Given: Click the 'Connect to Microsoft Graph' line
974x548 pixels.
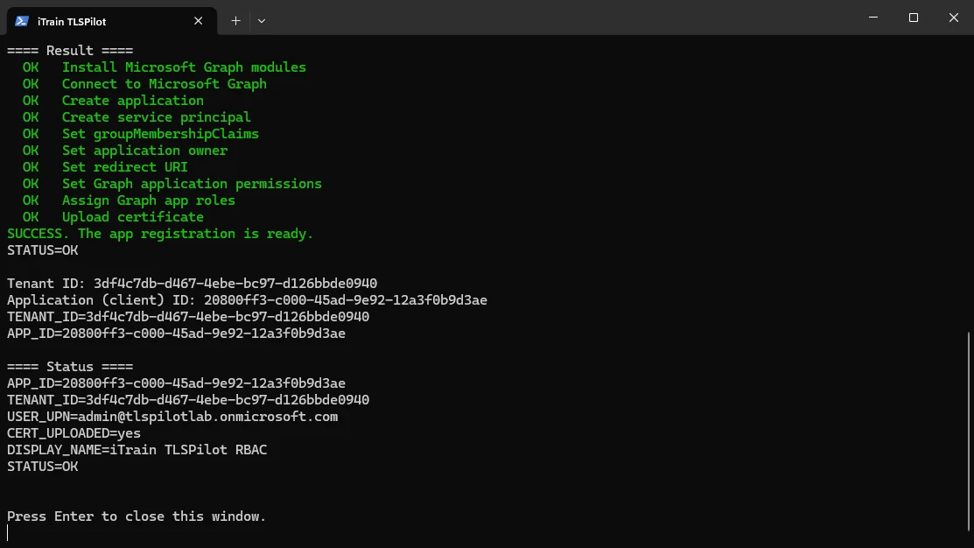Looking at the screenshot, I should pos(164,84).
